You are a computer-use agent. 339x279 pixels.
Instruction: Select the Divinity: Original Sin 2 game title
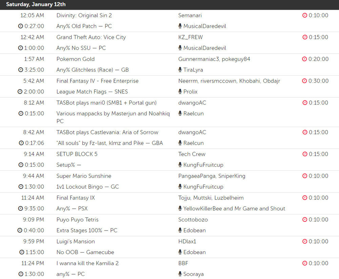84,16
